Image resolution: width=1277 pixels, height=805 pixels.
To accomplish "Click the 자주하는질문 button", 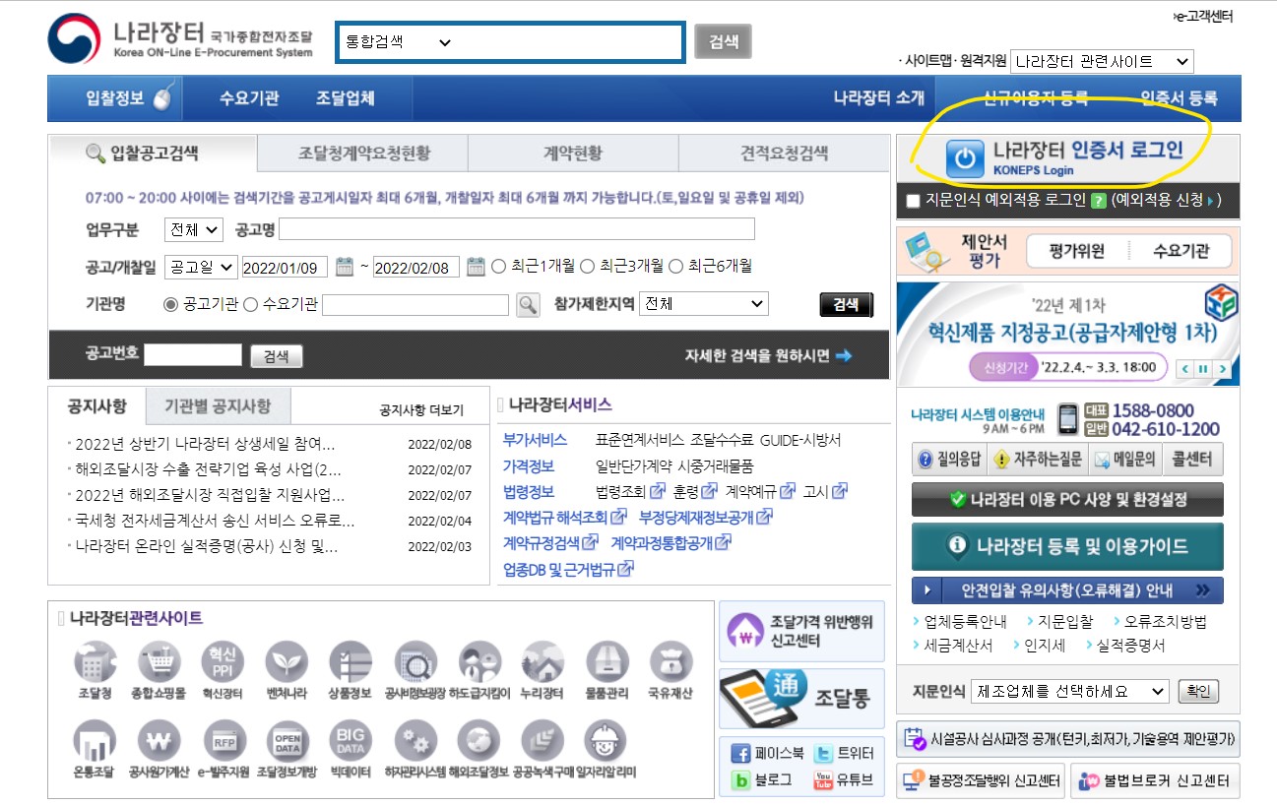I will [1037, 459].
